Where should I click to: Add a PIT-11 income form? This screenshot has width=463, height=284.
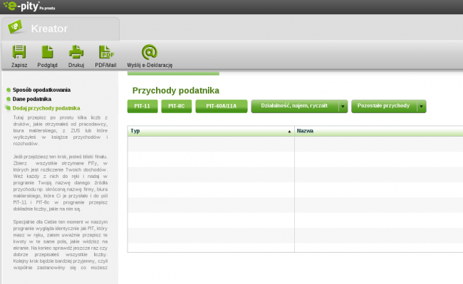[x=142, y=106]
